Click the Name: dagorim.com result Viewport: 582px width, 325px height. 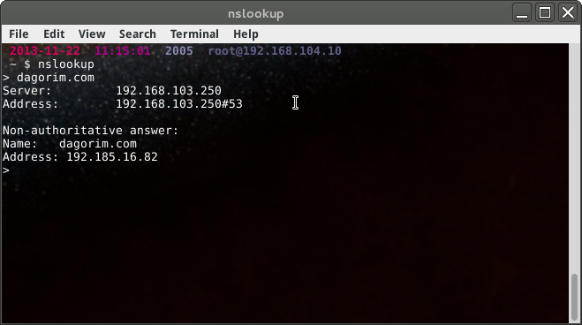(70, 144)
